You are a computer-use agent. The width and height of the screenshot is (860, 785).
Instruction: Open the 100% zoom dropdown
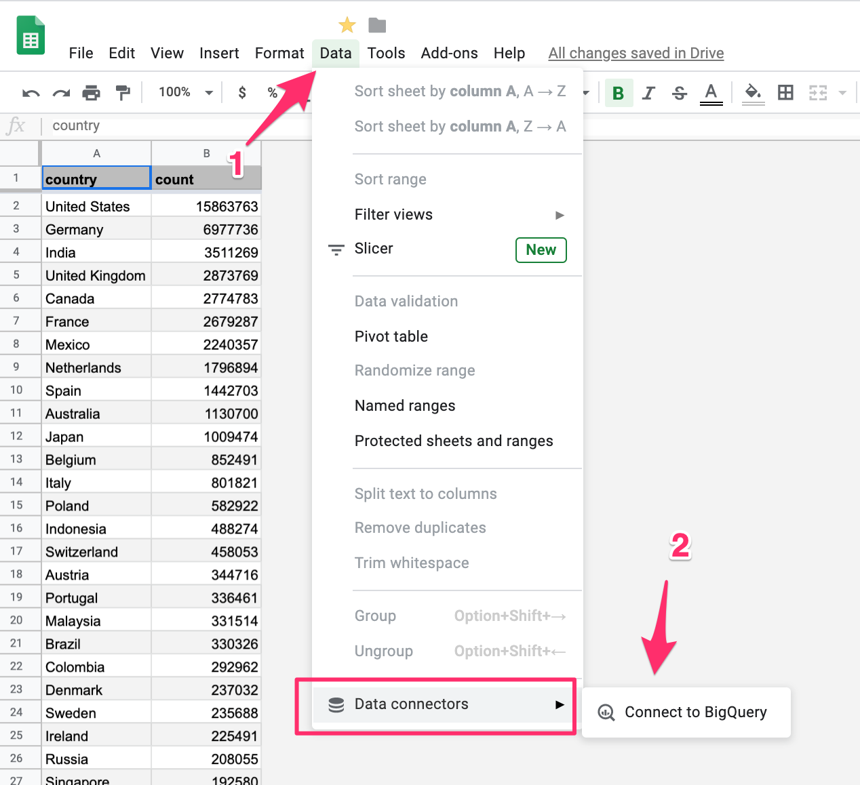(185, 92)
